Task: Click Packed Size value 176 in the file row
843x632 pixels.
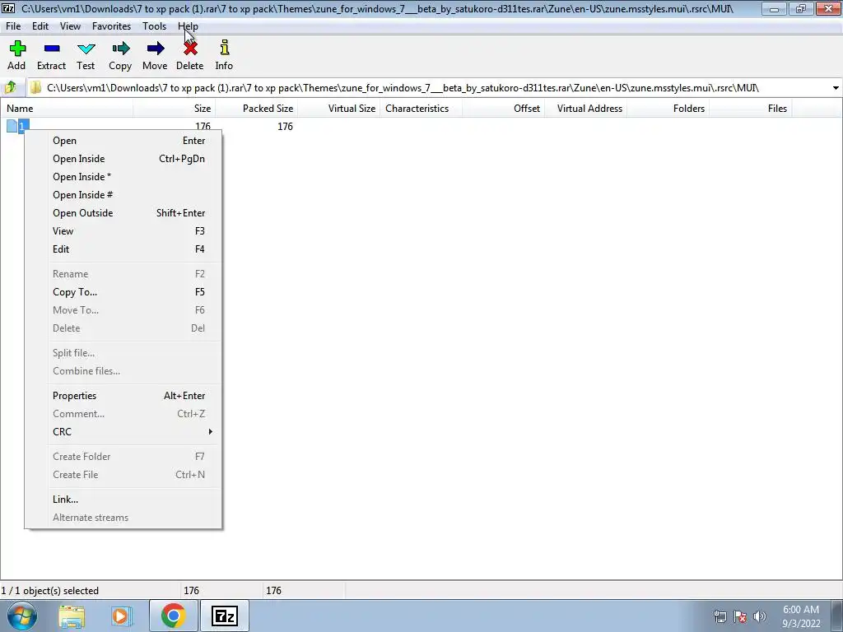Action: (x=285, y=126)
